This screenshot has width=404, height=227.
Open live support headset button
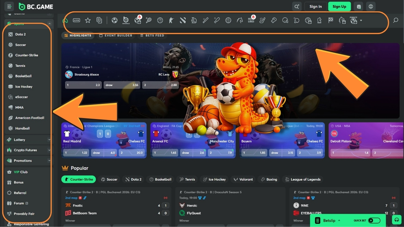397,220
